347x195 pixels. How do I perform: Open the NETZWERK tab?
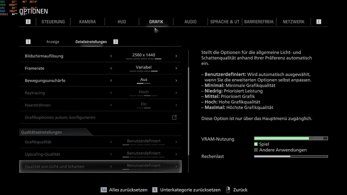tap(293, 22)
